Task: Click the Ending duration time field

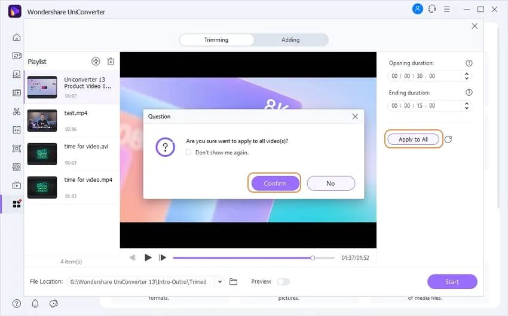Action: click(x=424, y=106)
